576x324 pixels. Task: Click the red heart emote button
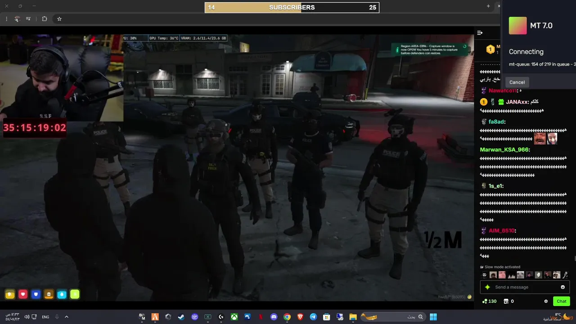pos(23,294)
